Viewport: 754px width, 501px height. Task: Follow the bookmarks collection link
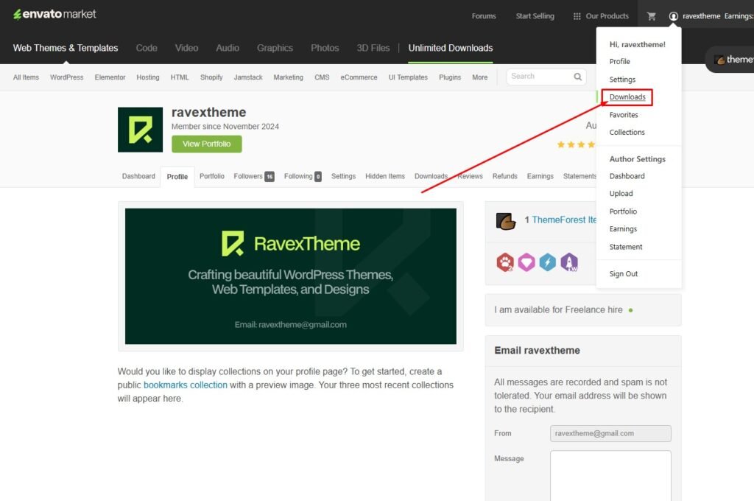click(x=185, y=385)
